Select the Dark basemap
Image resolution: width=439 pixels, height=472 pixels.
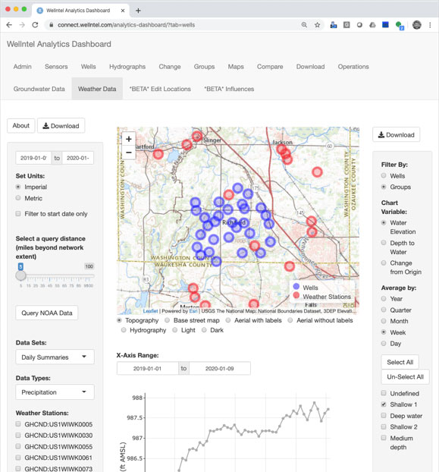[x=204, y=330]
